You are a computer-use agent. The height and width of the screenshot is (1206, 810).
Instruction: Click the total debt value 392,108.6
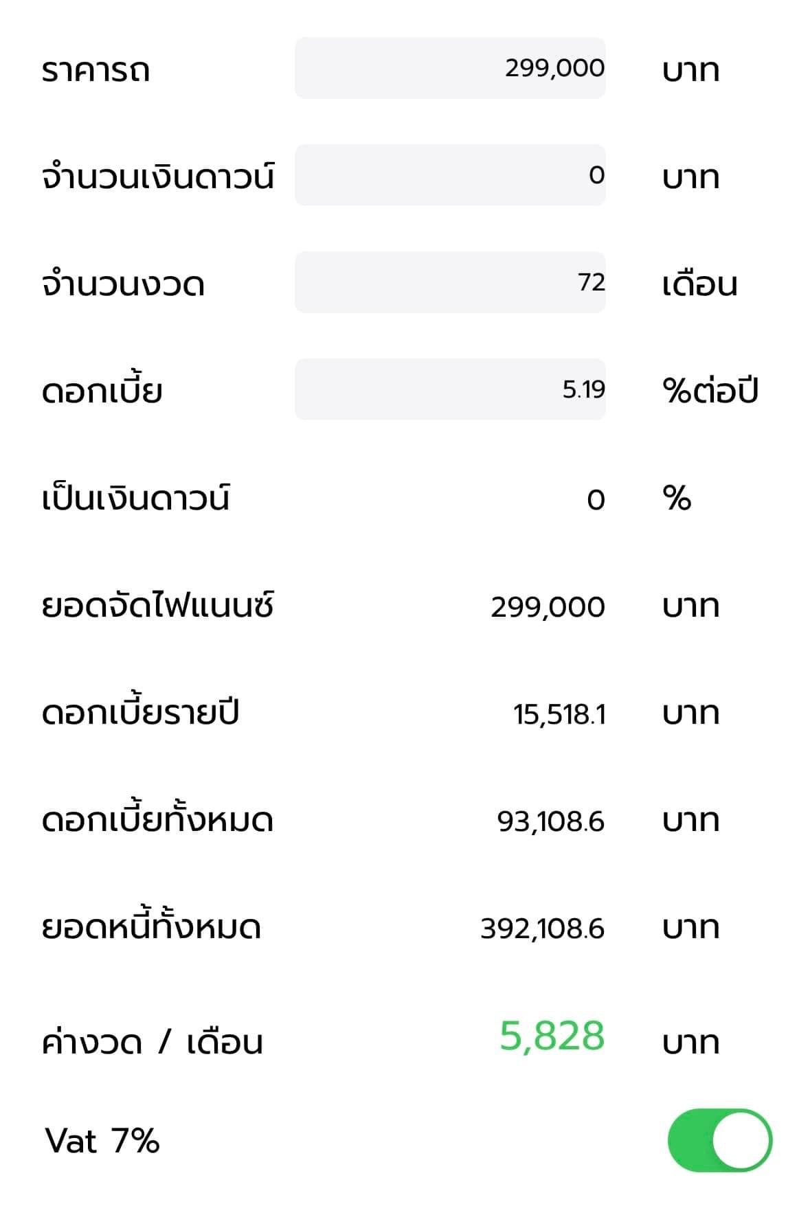pos(542,929)
